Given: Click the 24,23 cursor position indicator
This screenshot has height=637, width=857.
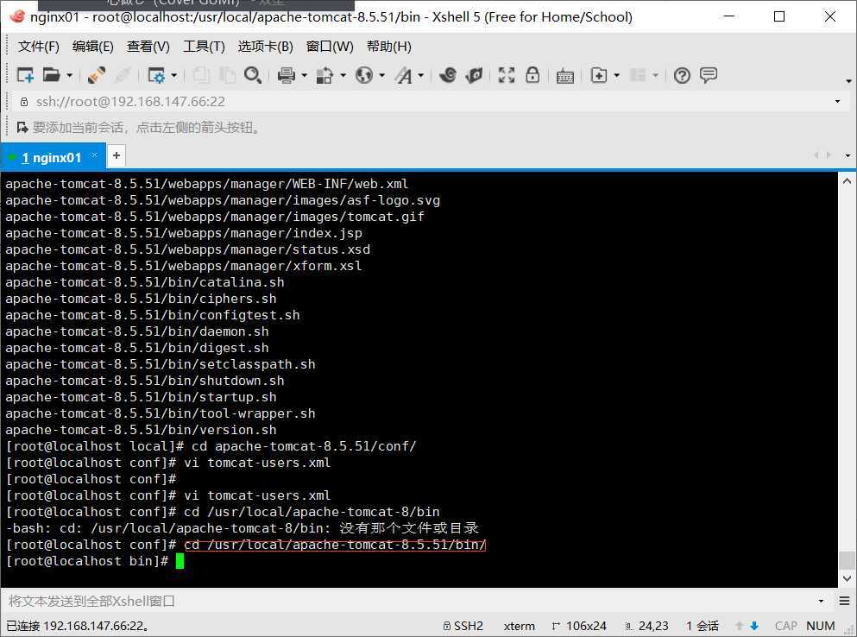Looking at the screenshot, I should point(646,626).
